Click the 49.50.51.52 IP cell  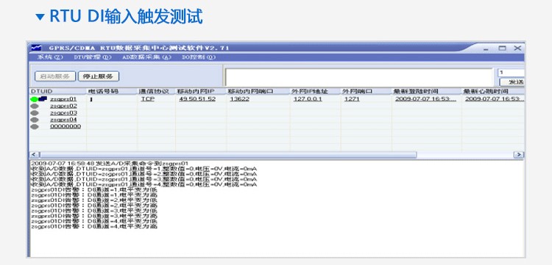(197, 99)
